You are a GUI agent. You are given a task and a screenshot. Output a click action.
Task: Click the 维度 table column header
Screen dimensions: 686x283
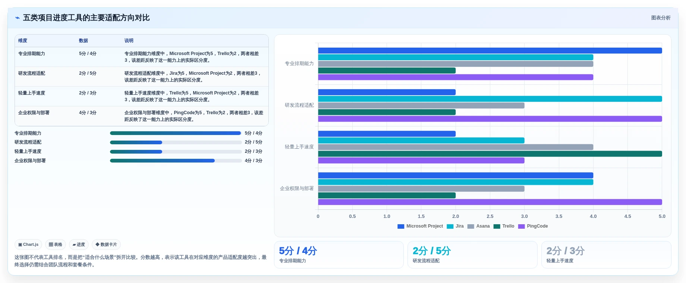(23, 41)
